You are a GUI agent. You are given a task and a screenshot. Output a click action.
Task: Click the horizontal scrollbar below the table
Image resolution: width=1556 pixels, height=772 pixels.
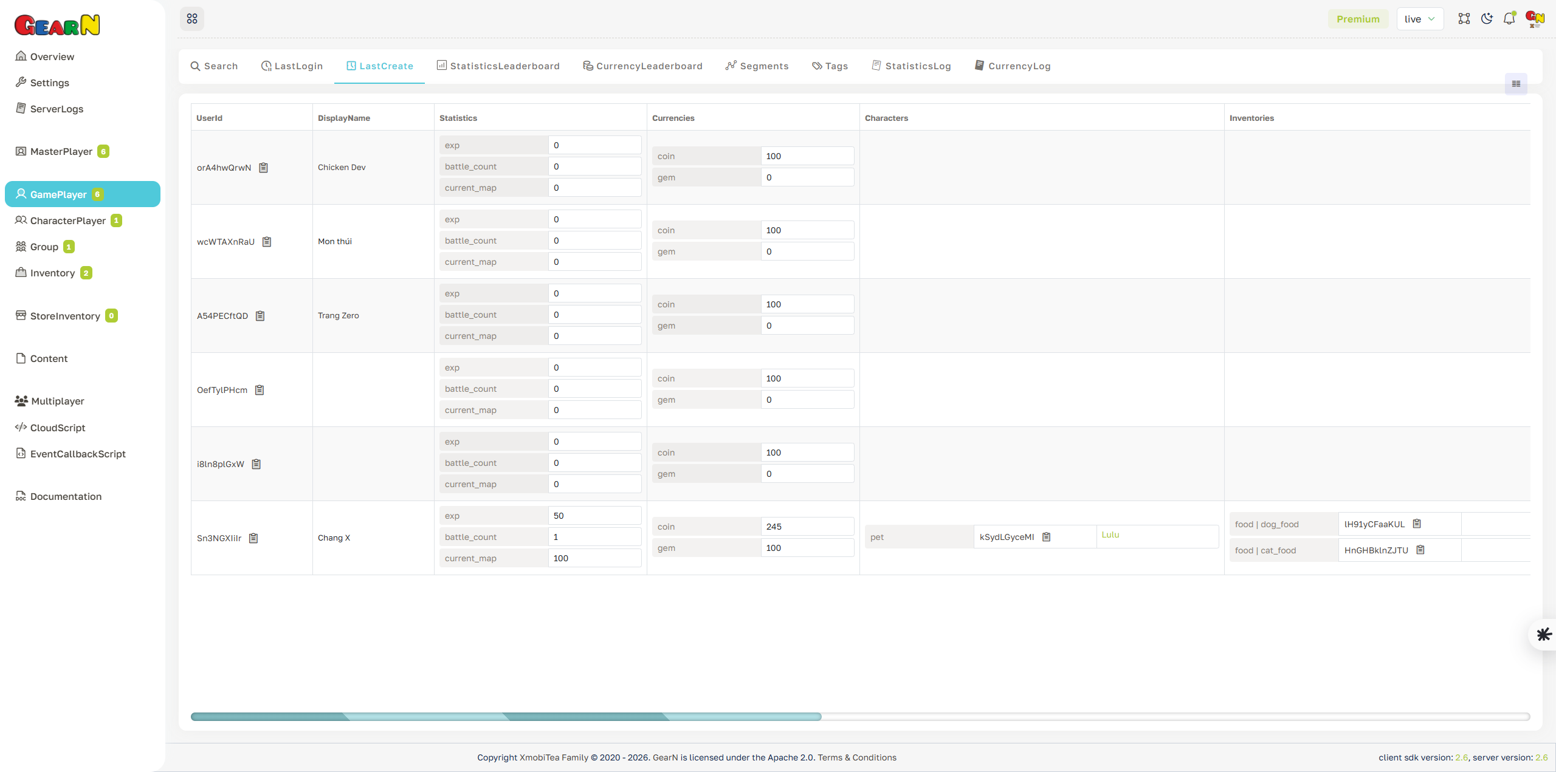point(504,717)
